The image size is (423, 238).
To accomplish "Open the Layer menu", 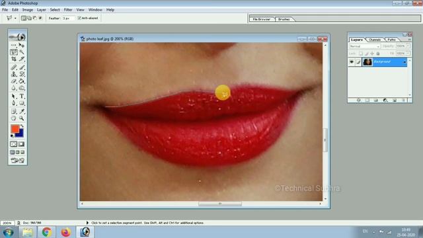I will click(41, 10).
